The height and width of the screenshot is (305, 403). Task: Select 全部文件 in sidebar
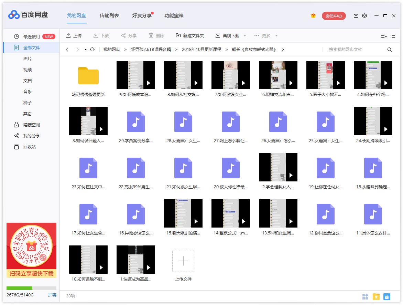[31, 48]
